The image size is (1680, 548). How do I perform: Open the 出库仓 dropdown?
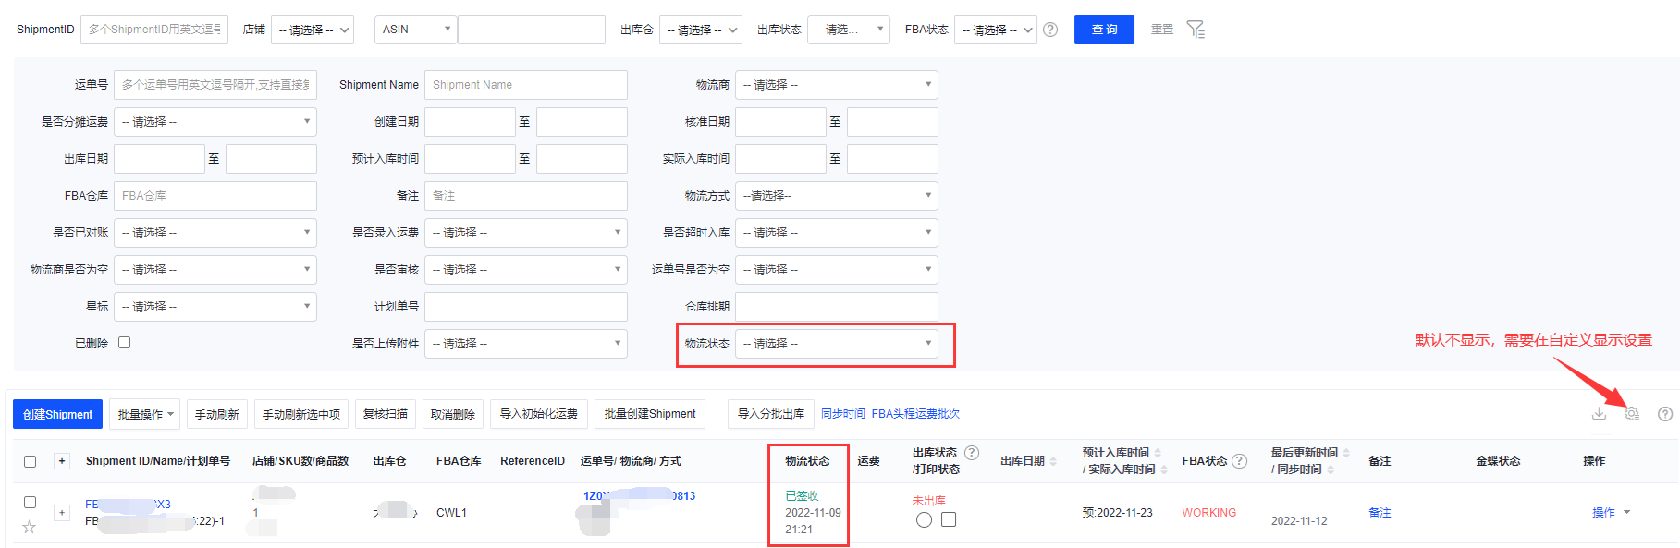tap(701, 30)
